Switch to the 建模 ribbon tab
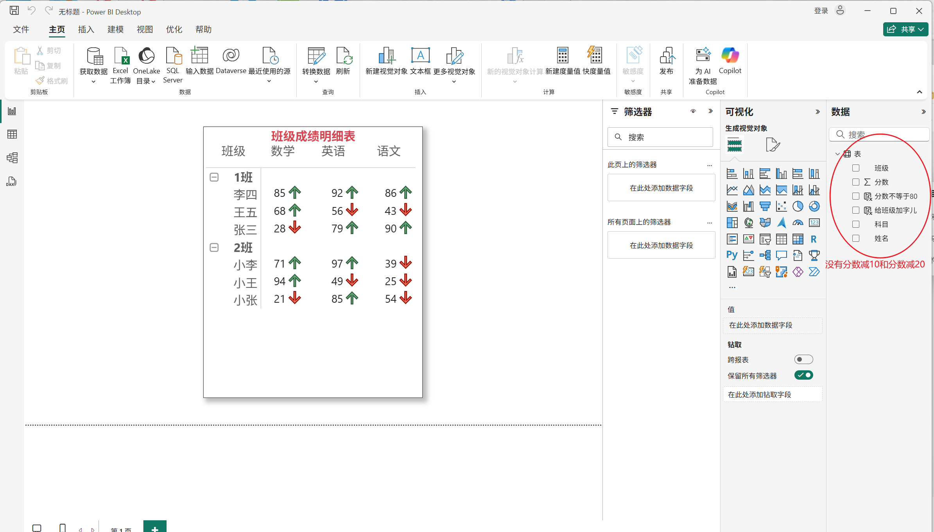Image resolution: width=934 pixels, height=532 pixels. [115, 29]
